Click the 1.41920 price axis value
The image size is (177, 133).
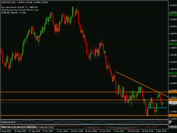(173, 62)
